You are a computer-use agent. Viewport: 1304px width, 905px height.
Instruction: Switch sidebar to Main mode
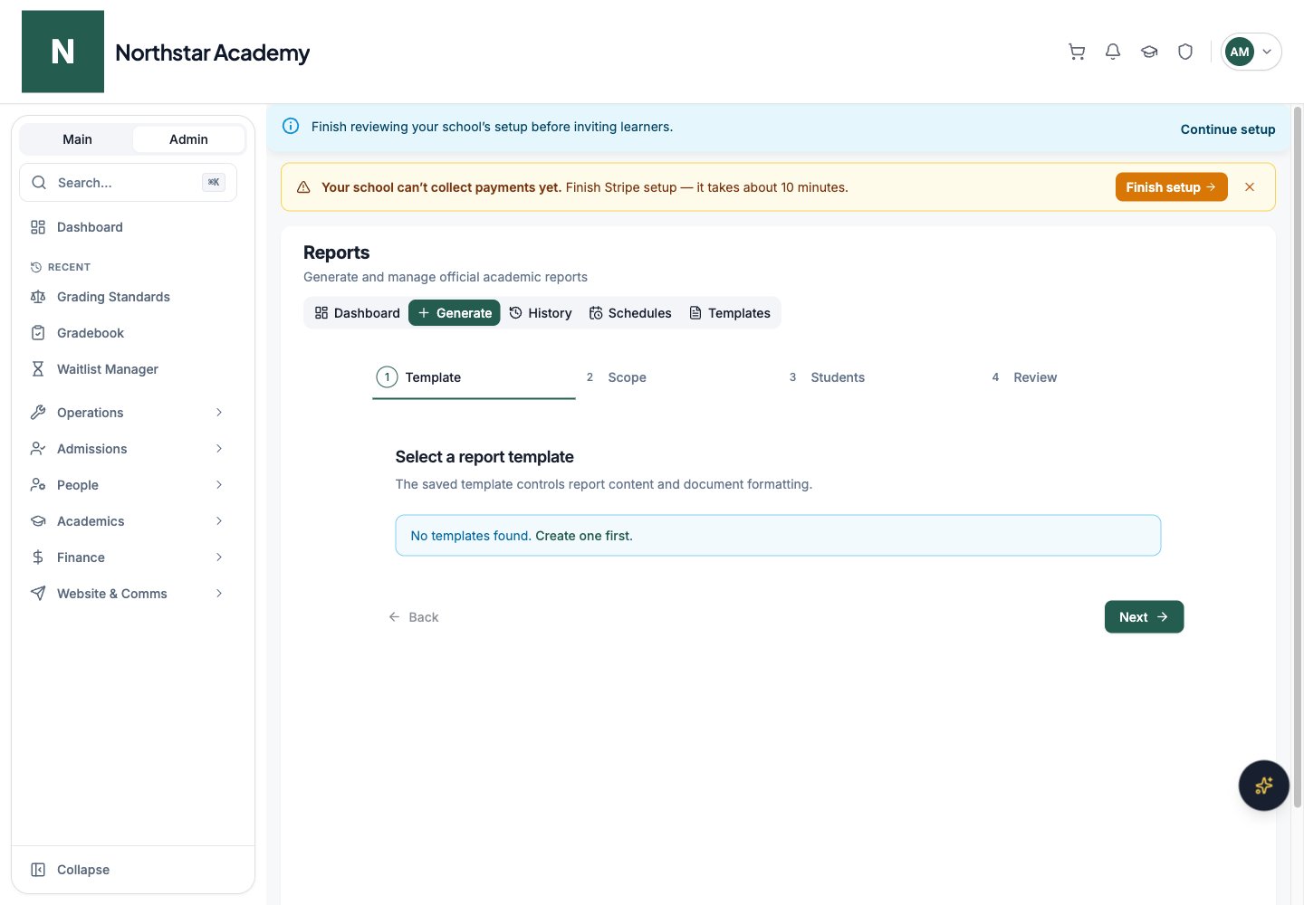77,139
